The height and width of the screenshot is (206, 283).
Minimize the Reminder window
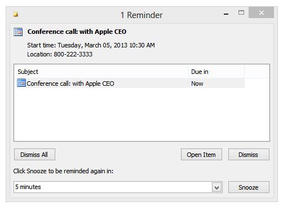click(226, 14)
